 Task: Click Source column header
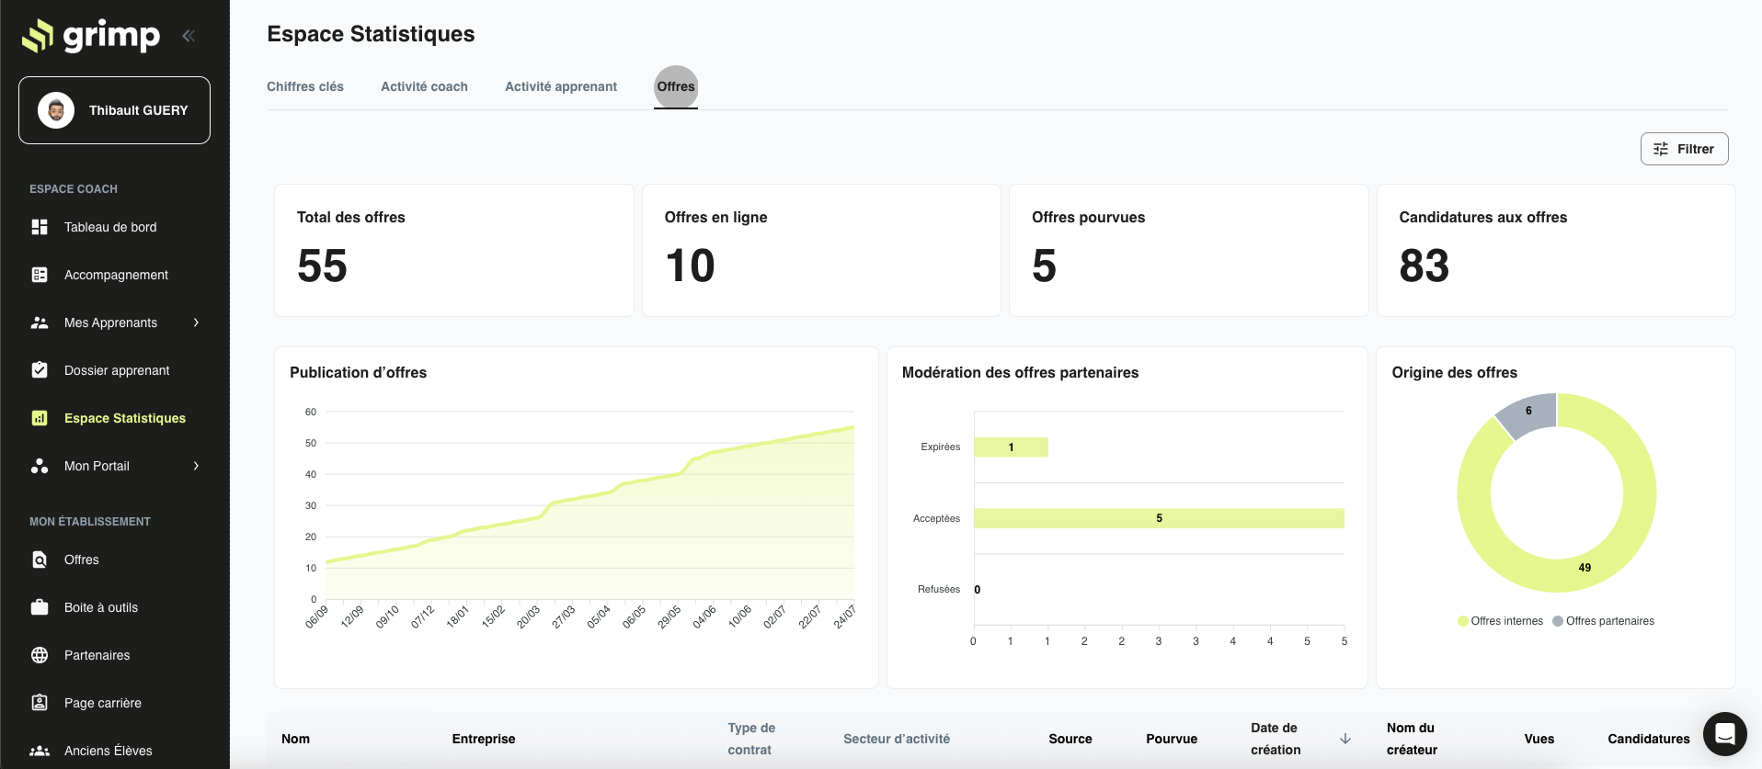click(1070, 739)
